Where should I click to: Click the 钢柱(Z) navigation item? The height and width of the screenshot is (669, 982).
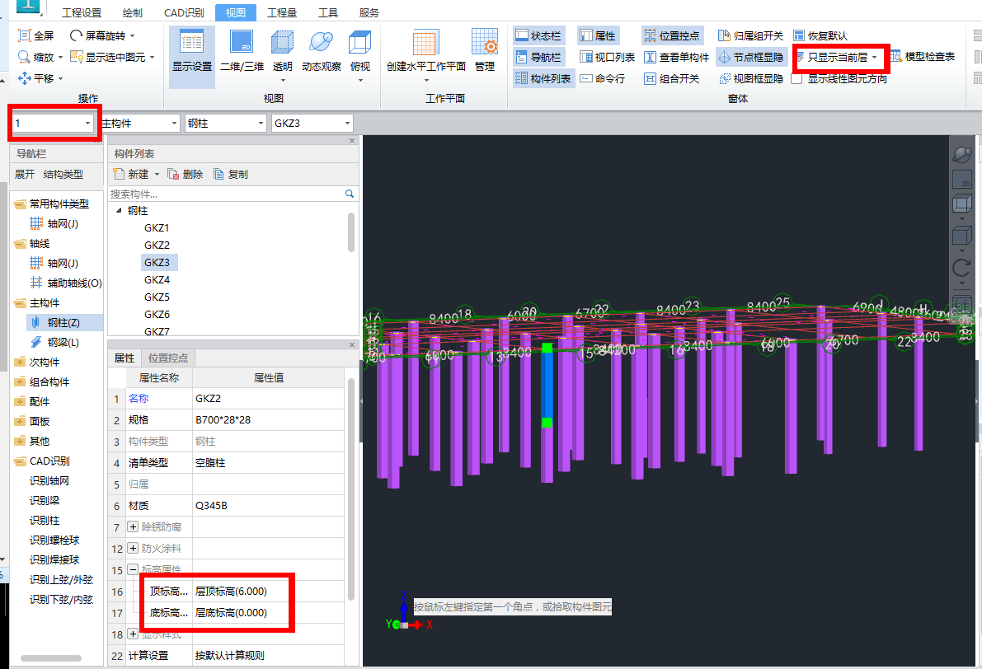[x=63, y=322]
